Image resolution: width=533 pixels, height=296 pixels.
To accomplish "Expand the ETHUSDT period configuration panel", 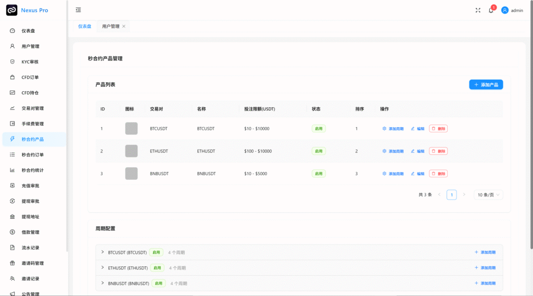I will tap(103, 268).
